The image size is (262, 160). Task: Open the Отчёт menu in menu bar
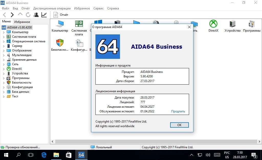(x=26, y=8)
